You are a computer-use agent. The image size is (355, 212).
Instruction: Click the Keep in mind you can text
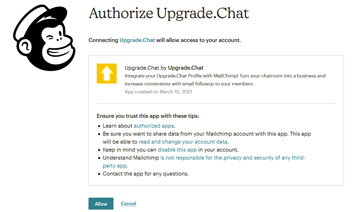(130, 149)
